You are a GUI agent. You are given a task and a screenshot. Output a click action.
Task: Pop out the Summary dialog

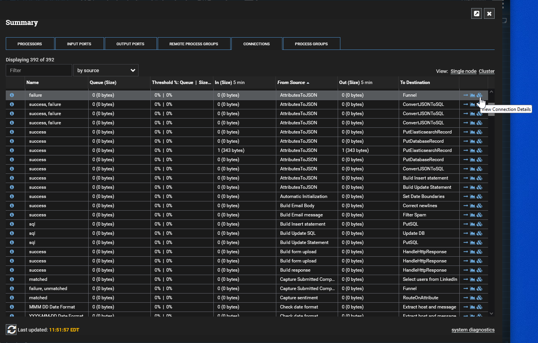[x=477, y=13]
